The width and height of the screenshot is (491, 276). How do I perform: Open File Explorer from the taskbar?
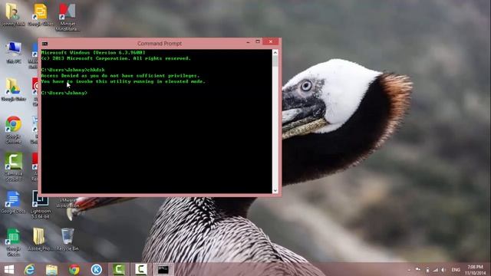click(x=51, y=269)
